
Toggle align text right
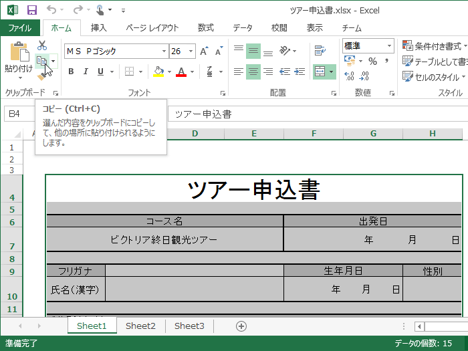click(x=268, y=72)
